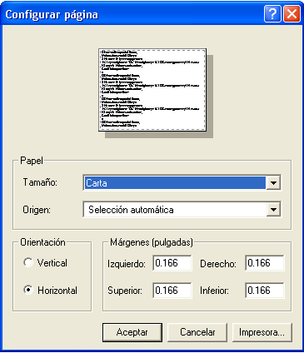
Task: Open printer settings via Impresora button
Action: [x=262, y=332]
